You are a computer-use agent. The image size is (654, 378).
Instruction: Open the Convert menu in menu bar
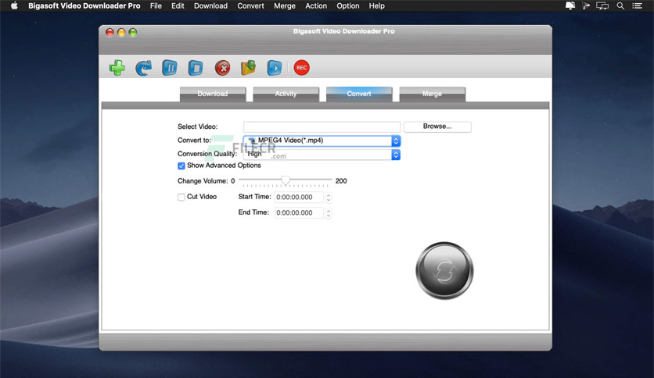click(x=250, y=5)
